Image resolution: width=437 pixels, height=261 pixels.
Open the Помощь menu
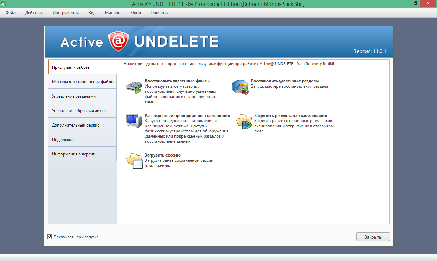pyautogui.click(x=159, y=12)
